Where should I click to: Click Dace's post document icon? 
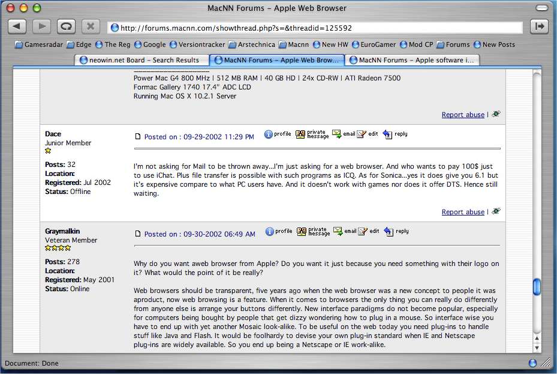(x=138, y=136)
